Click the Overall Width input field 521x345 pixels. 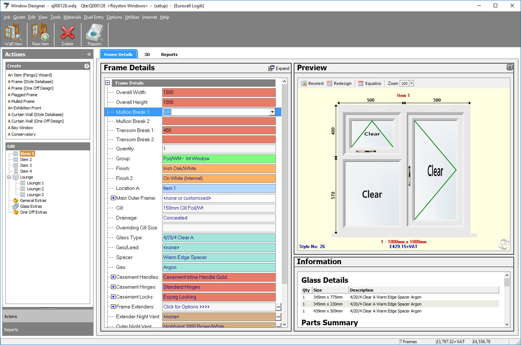point(219,93)
